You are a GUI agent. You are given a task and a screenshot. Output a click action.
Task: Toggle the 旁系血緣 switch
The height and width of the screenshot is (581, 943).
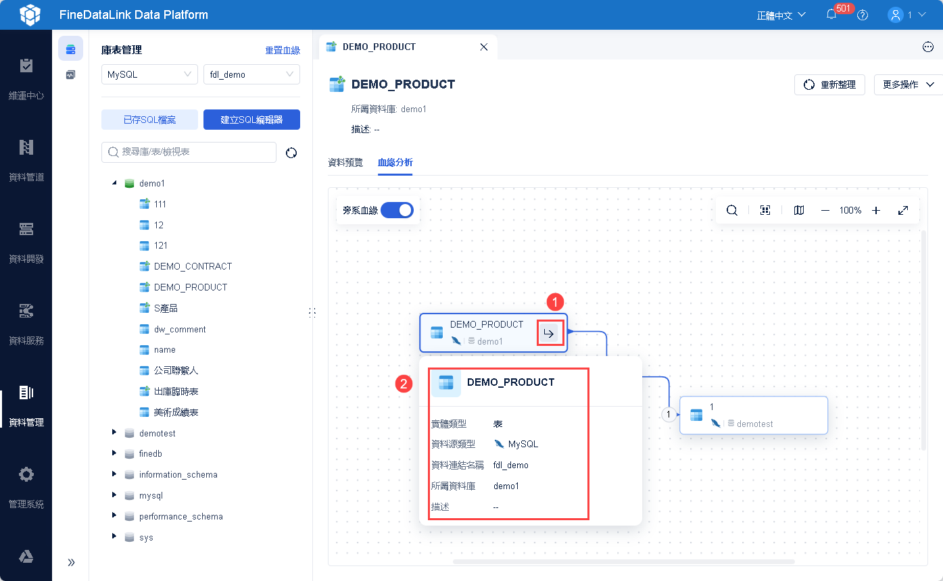(x=397, y=210)
